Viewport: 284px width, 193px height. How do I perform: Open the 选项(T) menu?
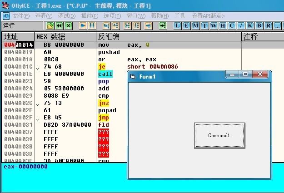tap(112, 16)
